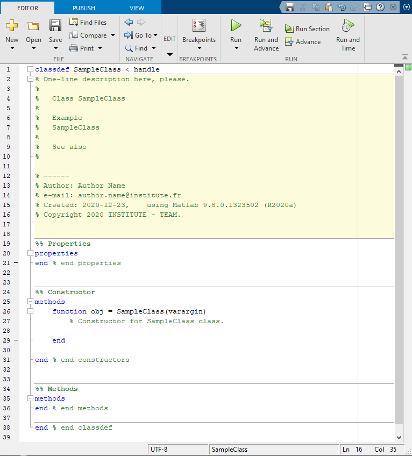Click the vertical scrollbar down arrow
Image resolution: width=412 pixels, height=456 pixels.
pos(399,437)
